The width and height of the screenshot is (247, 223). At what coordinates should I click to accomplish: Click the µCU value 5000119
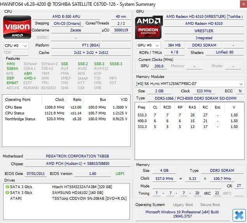click(121, 30)
